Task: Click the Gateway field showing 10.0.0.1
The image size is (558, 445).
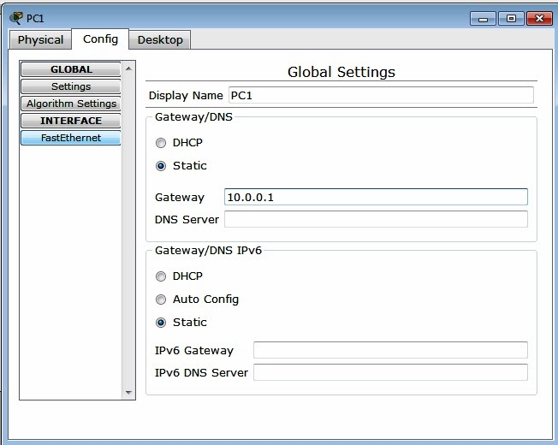Action: point(376,197)
